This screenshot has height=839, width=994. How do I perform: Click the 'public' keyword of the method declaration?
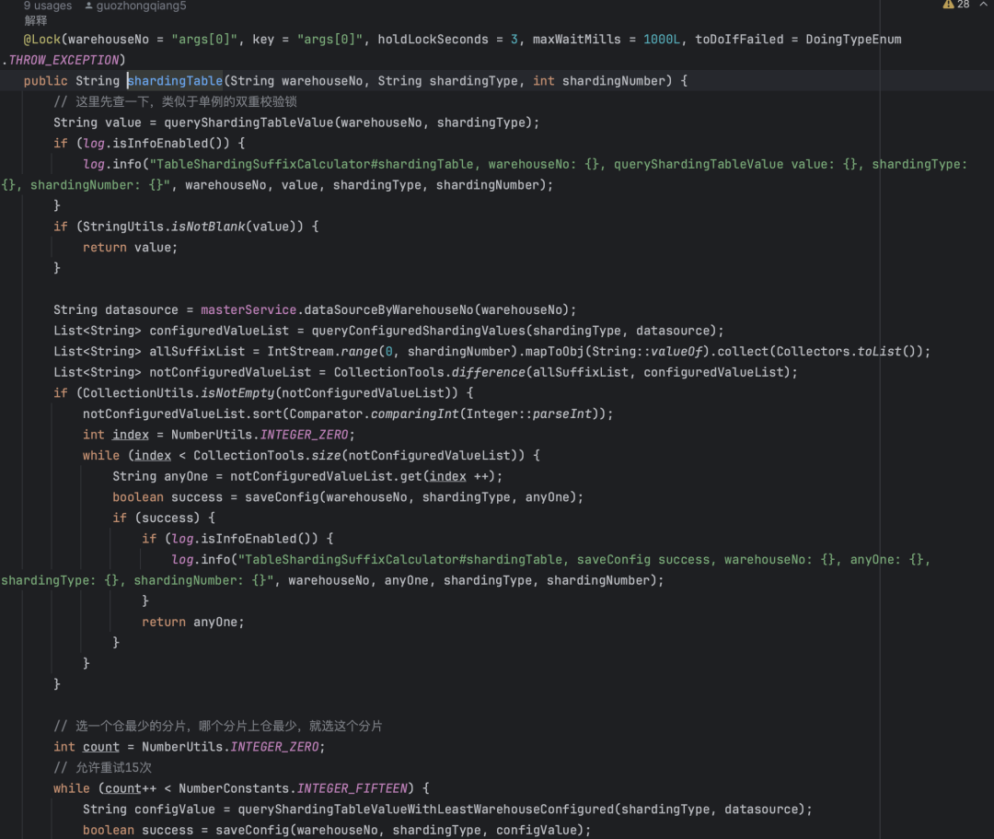[x=46, y=81]
